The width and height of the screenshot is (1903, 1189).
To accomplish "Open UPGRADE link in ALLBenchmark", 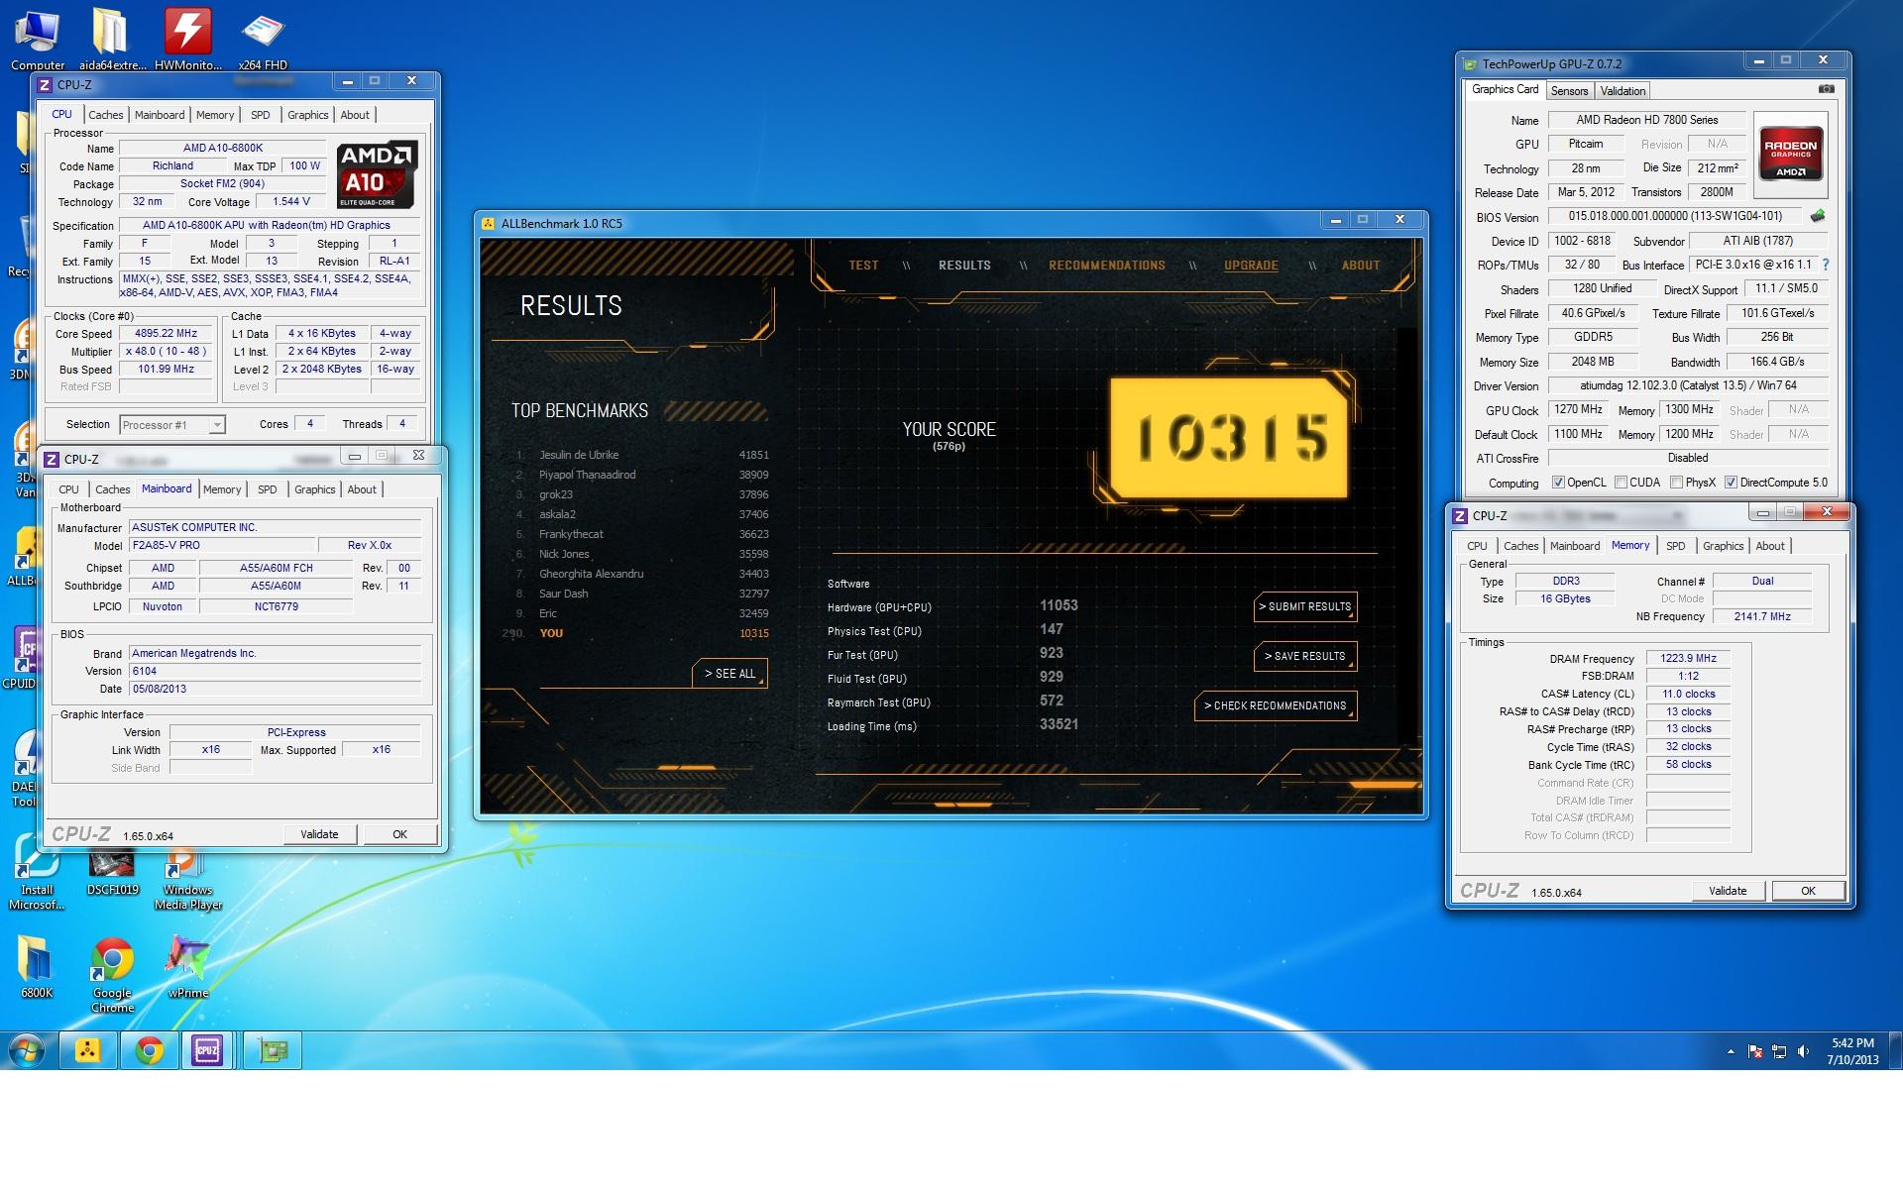I will pos(1251,266).
